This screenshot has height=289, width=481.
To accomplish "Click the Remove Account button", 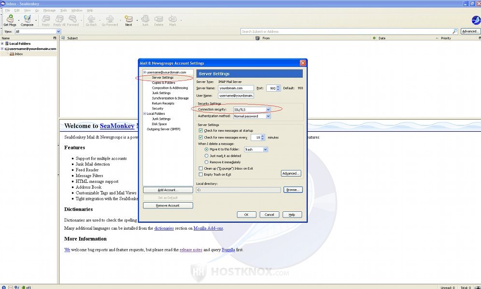I will 168,206.
